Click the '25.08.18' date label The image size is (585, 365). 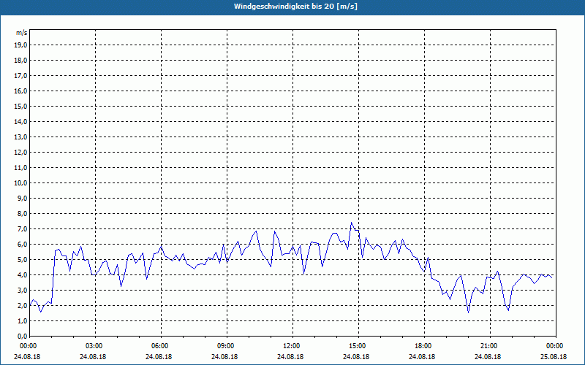(x=554, y=357)
